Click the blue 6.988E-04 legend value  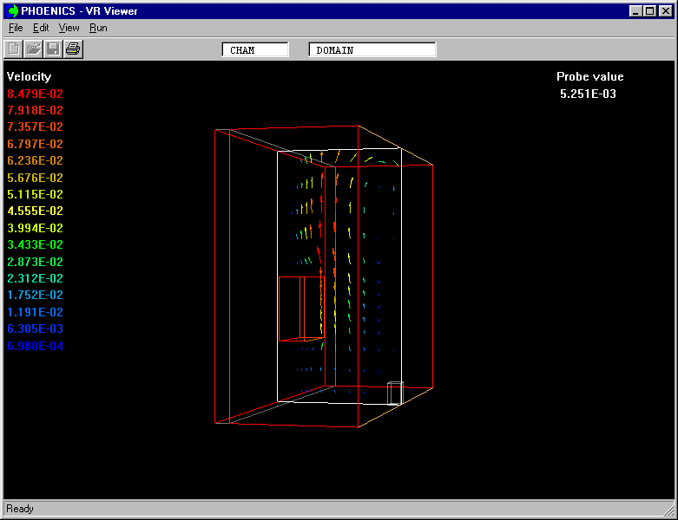[36, 346]
